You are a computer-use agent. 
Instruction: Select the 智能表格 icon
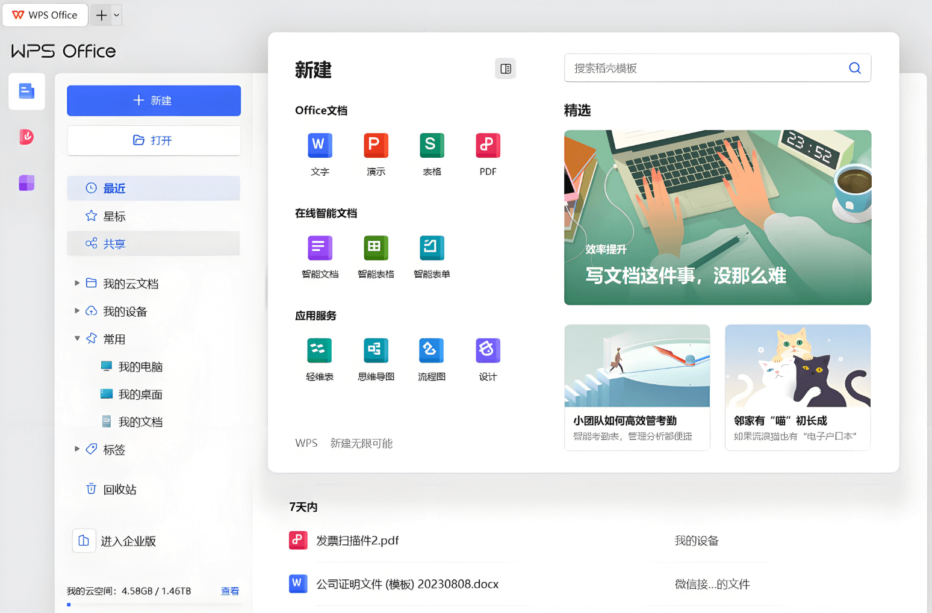[x=376, y=256]
